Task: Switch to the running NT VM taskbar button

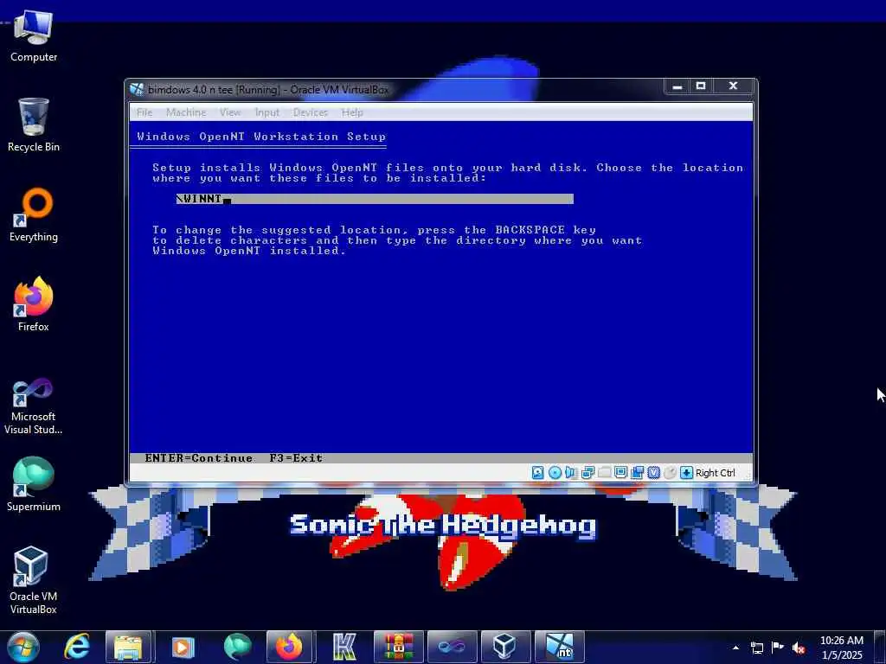Action: pos(560,647)
